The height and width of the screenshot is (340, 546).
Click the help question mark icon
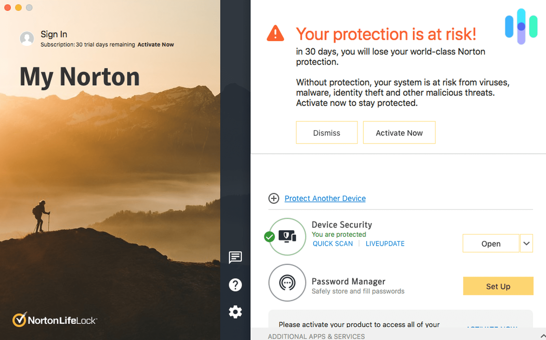click(x=236, y=284)
